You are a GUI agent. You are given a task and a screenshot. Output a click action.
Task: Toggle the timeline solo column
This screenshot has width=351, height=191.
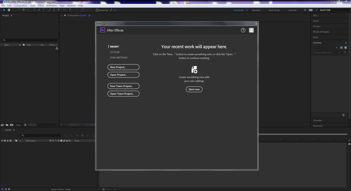[8, 141]
